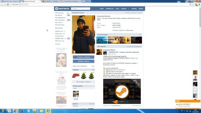Click the I love heart ad image
The image size is (201, 113).
point(62,81)
